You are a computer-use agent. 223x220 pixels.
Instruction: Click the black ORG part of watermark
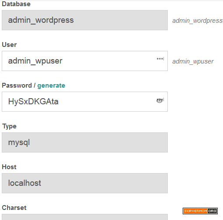(x=212, y=211)
